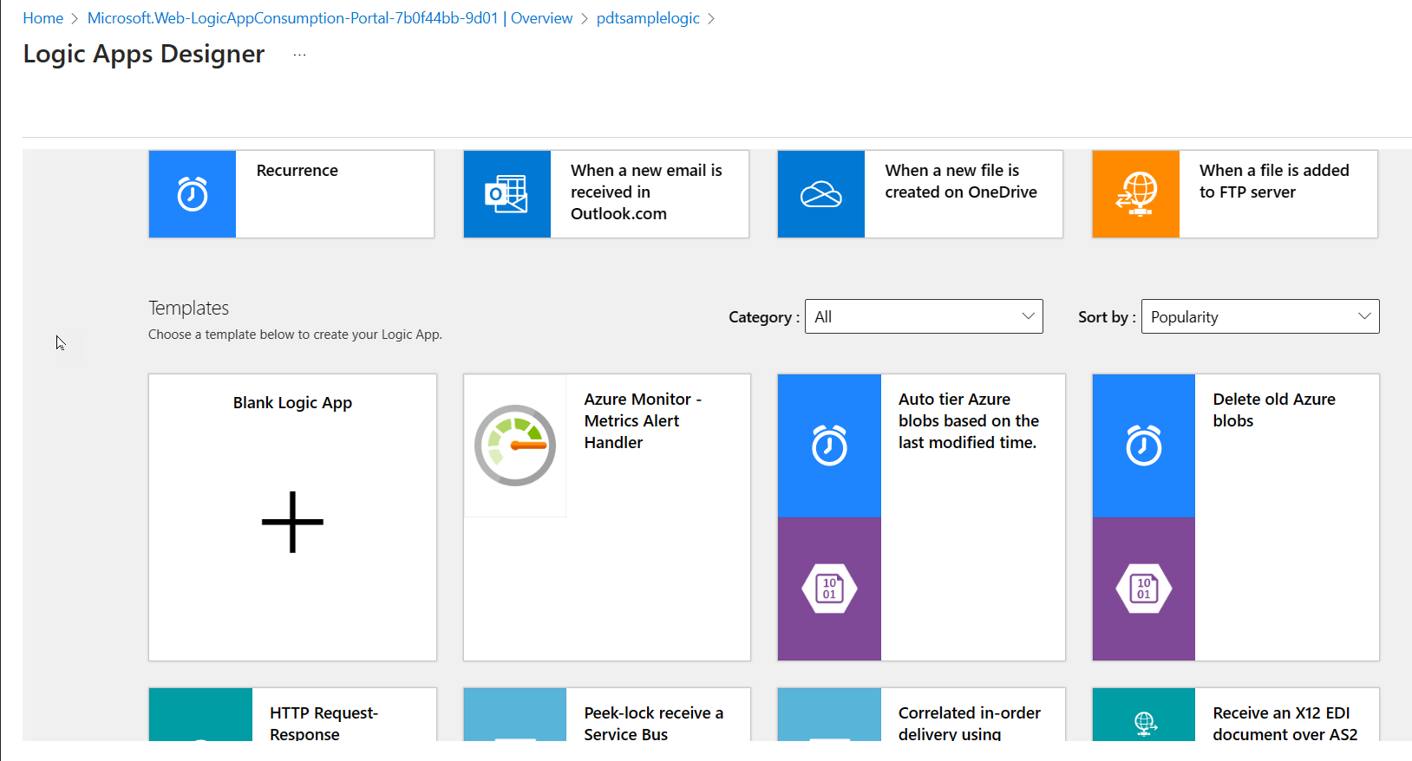This screenshot has height=761, width=1412.
Task: Go to Home in breadcrumb
Action: tap(42, 18)
